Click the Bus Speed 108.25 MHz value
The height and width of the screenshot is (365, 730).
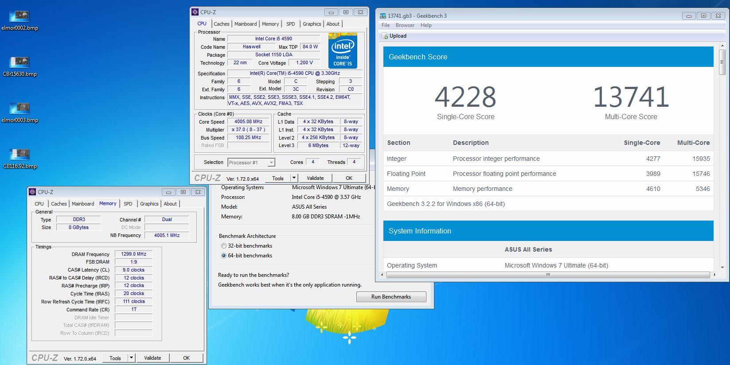pos(248,137)
